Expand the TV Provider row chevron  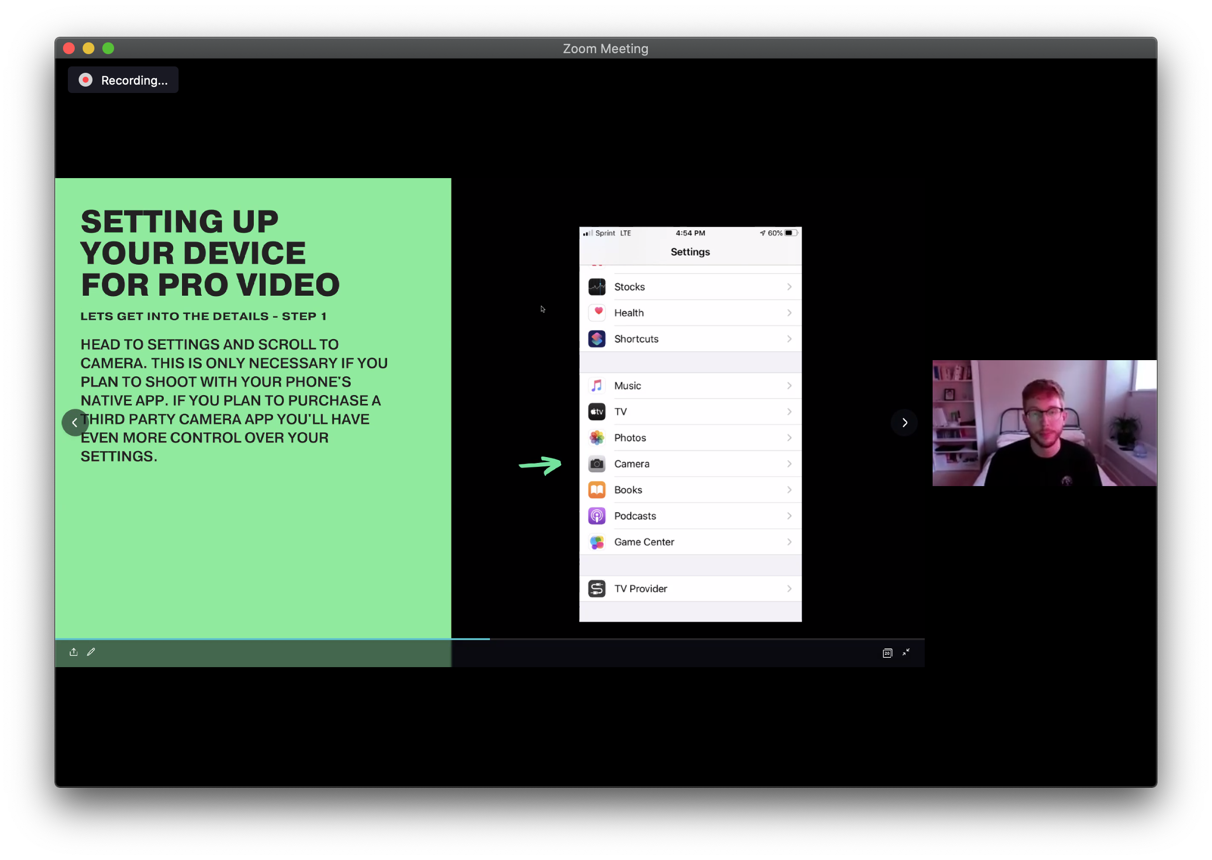789,589
